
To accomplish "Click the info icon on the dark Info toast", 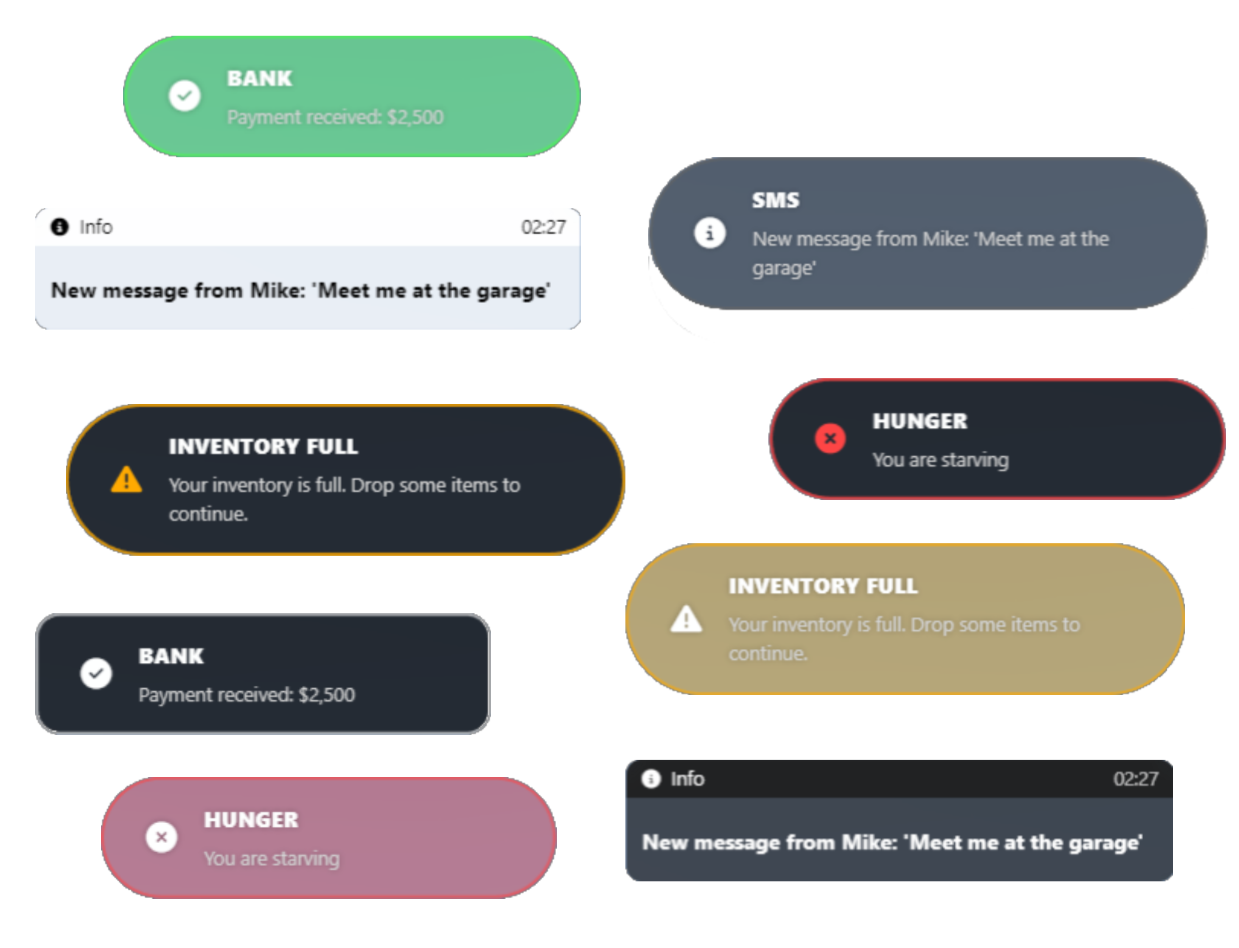I will (x=651, y=779).
